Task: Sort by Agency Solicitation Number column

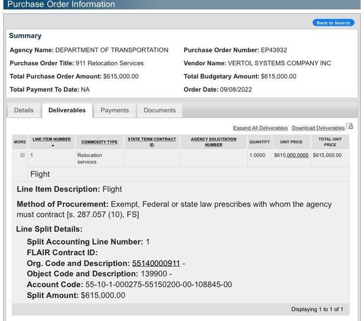Action: 214,142
